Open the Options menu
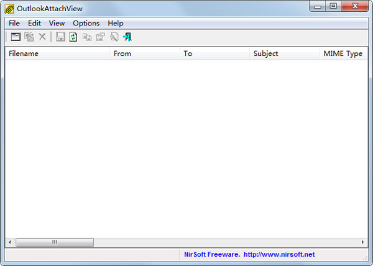373x266 pixels. pos(86,23)
